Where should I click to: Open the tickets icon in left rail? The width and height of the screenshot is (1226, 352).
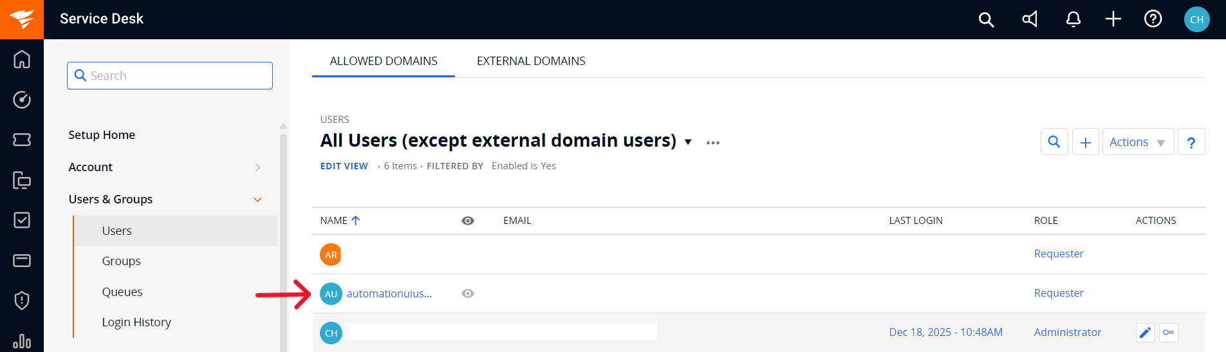(x=22, y=140)
